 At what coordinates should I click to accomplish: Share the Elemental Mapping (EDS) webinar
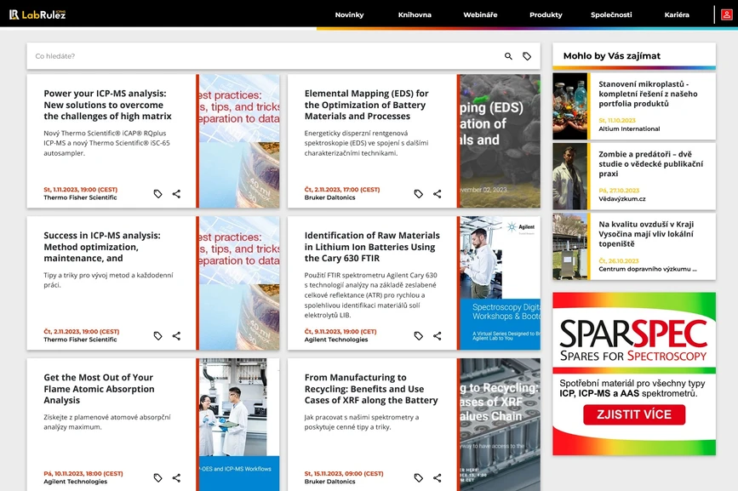[438, 194]
